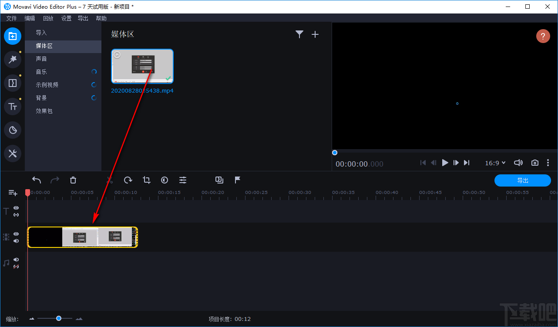
Task: Click the red timeline playhead marker
Action: (27, 192)
